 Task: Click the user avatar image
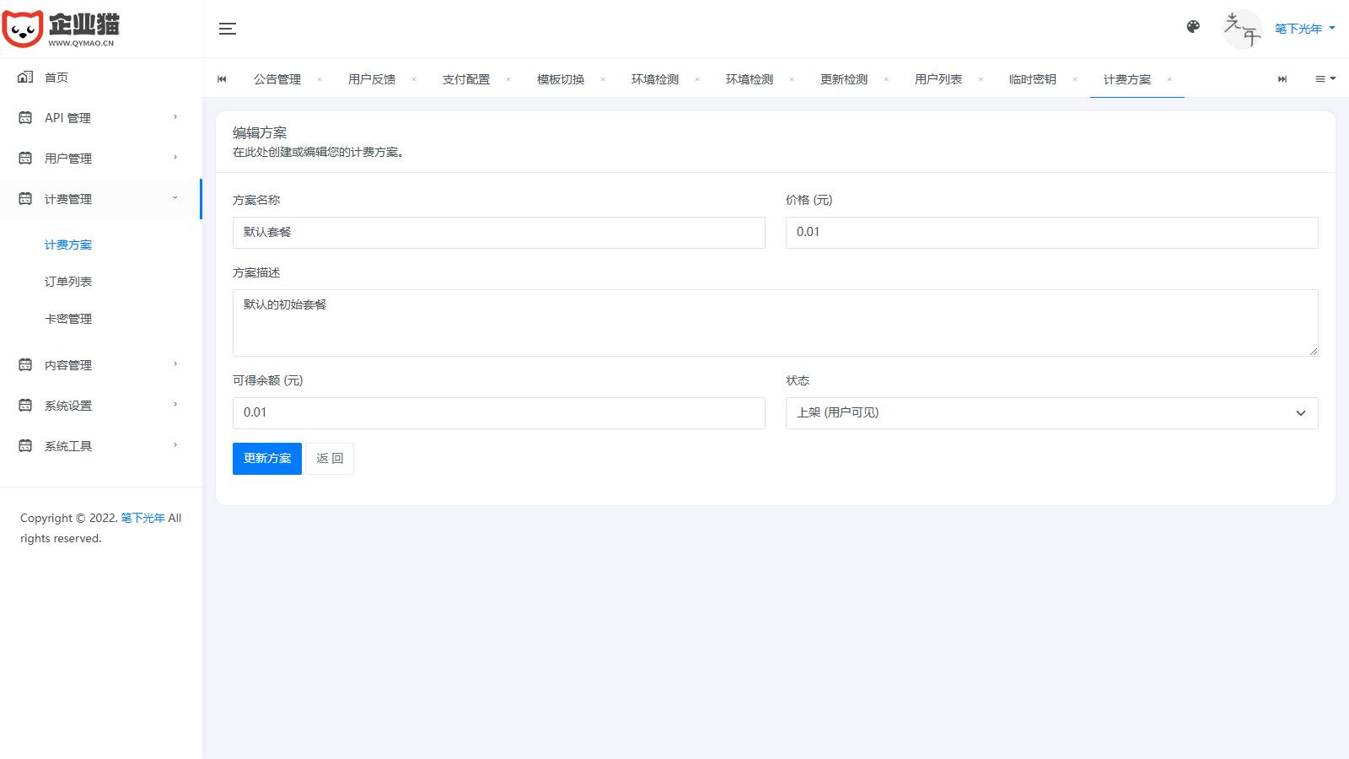click(1242, 29)
